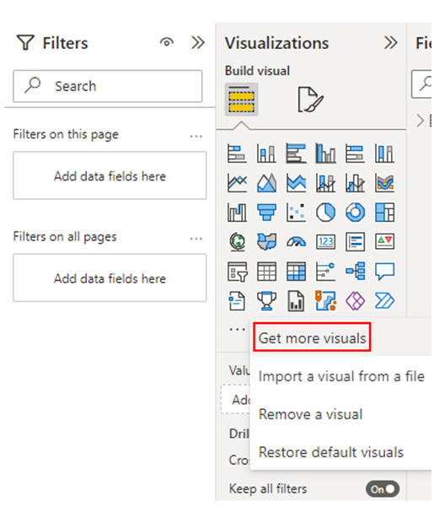Select the decomposition tree visual
This screenshot has width=434, height=523.
pyautogui.click(x=355, y=271)
